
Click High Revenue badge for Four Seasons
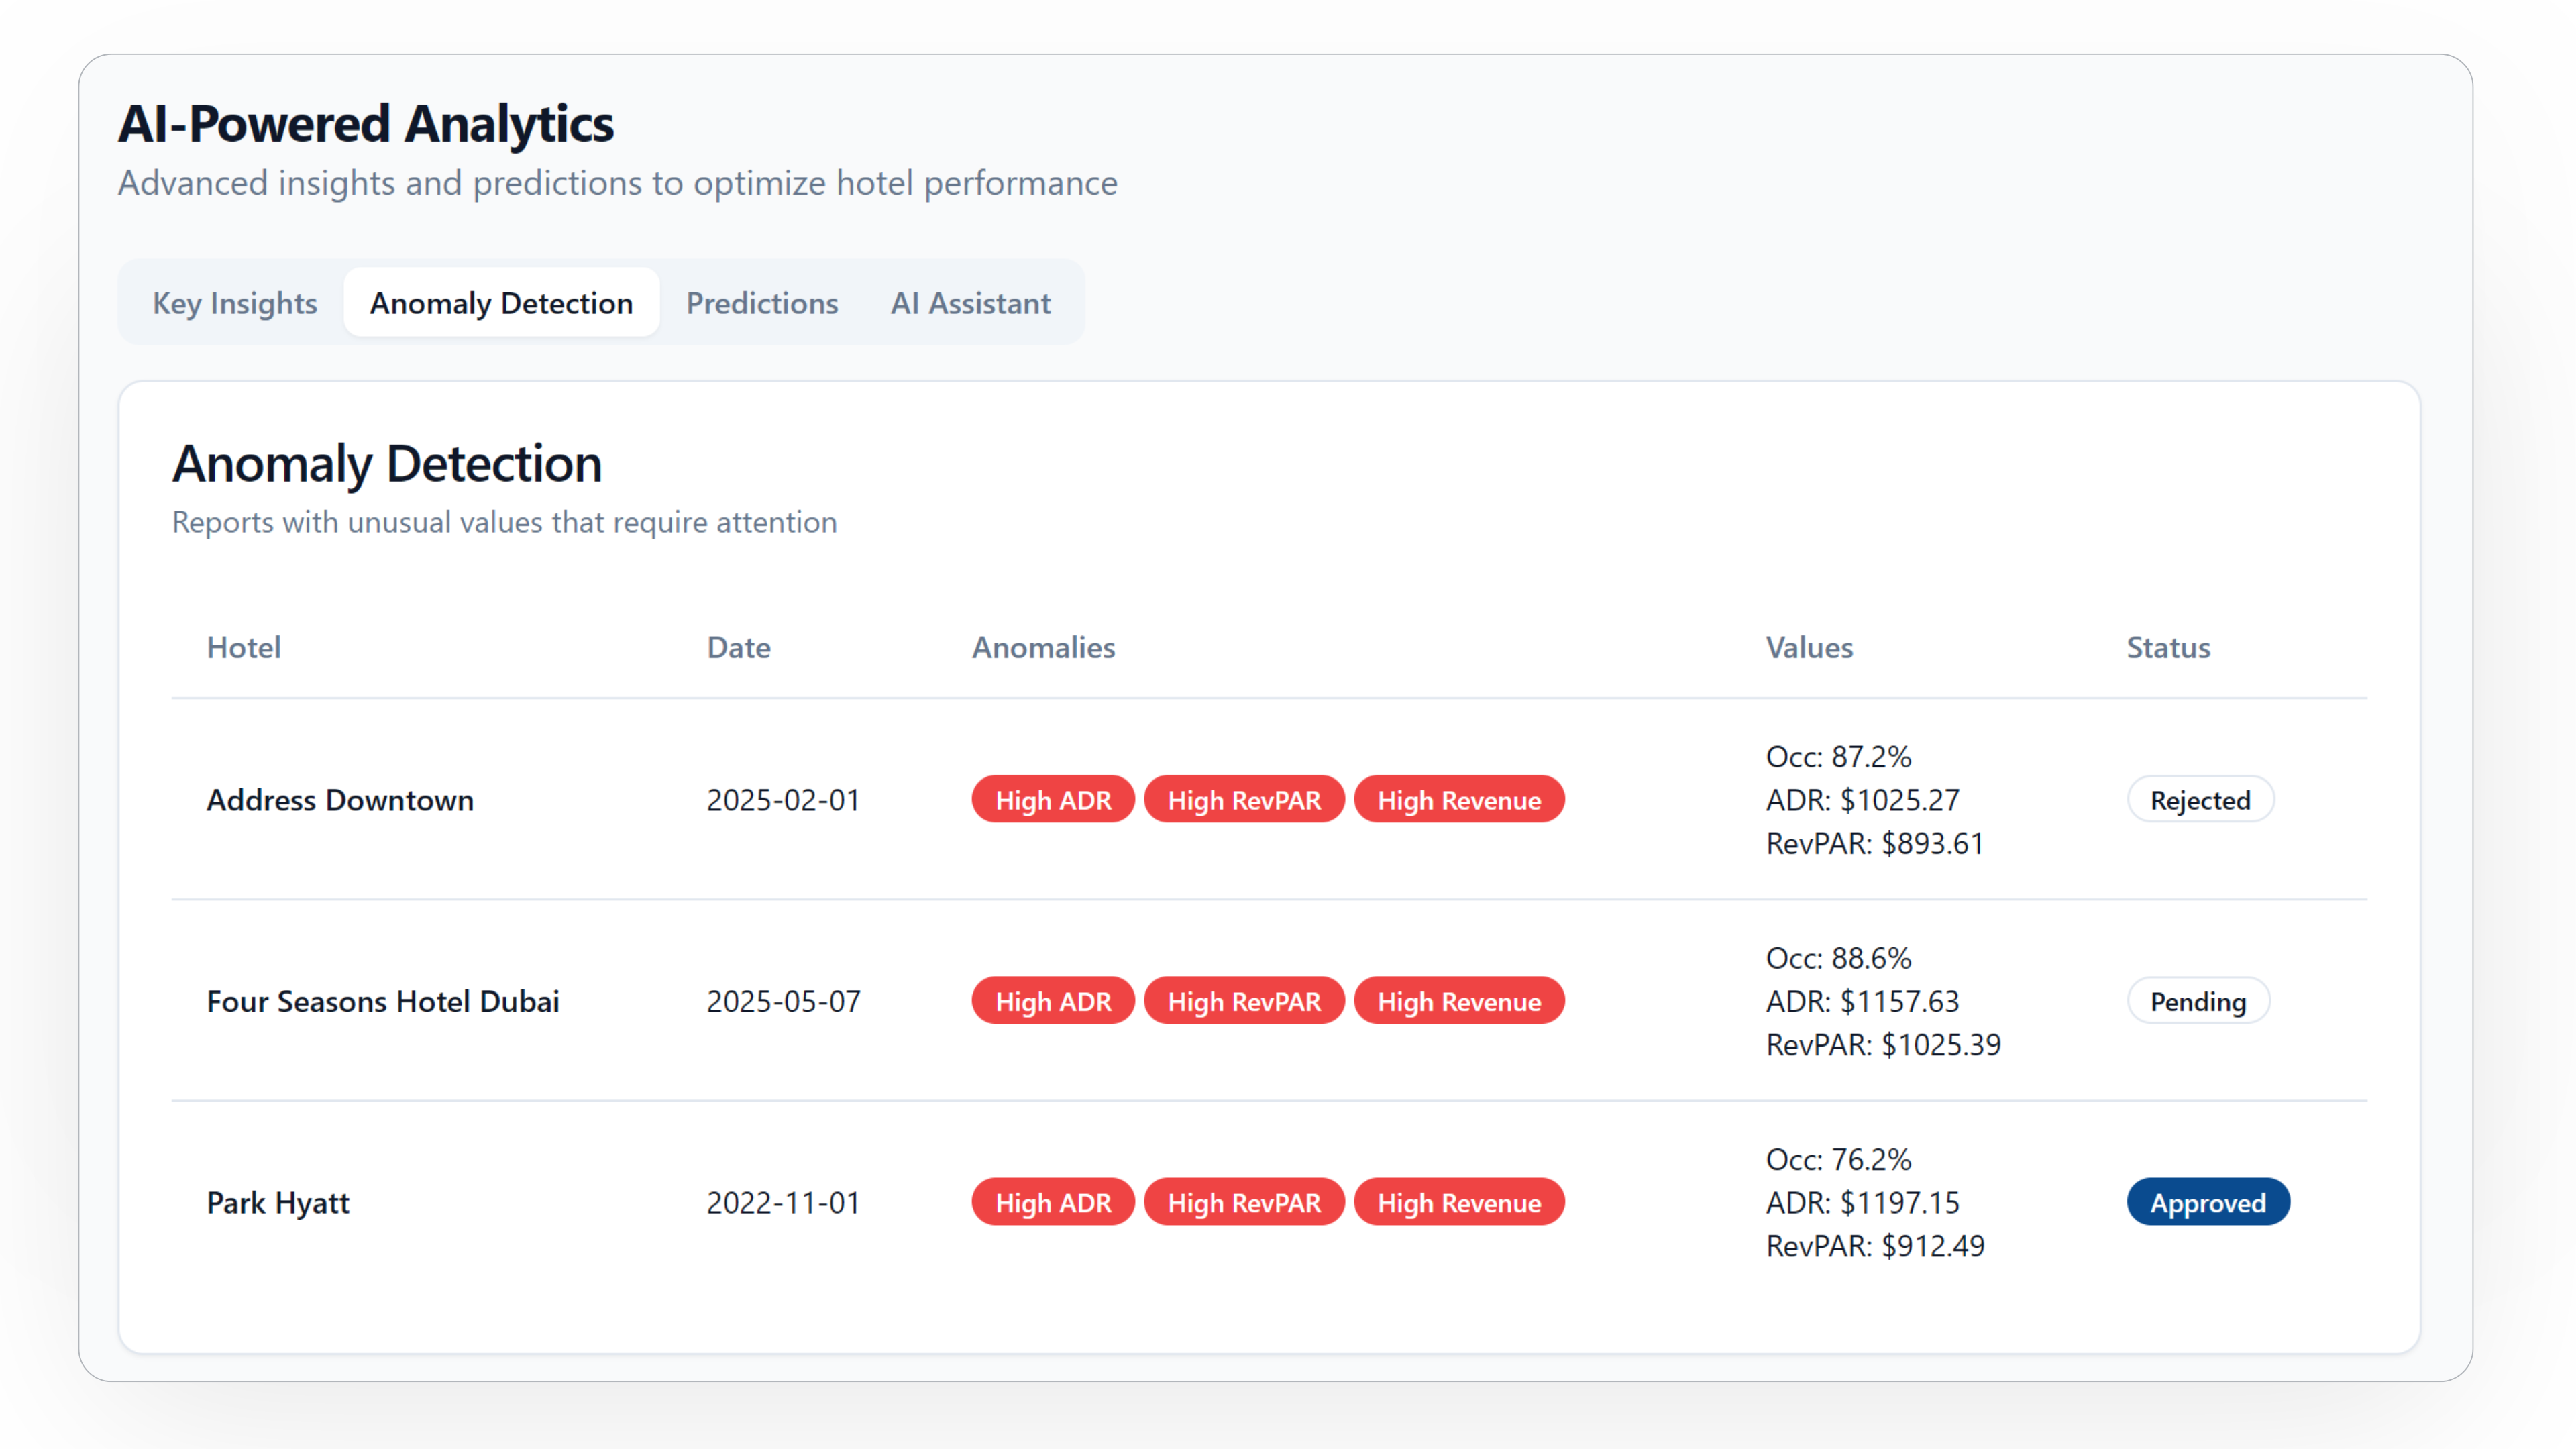[1459, 1001]
